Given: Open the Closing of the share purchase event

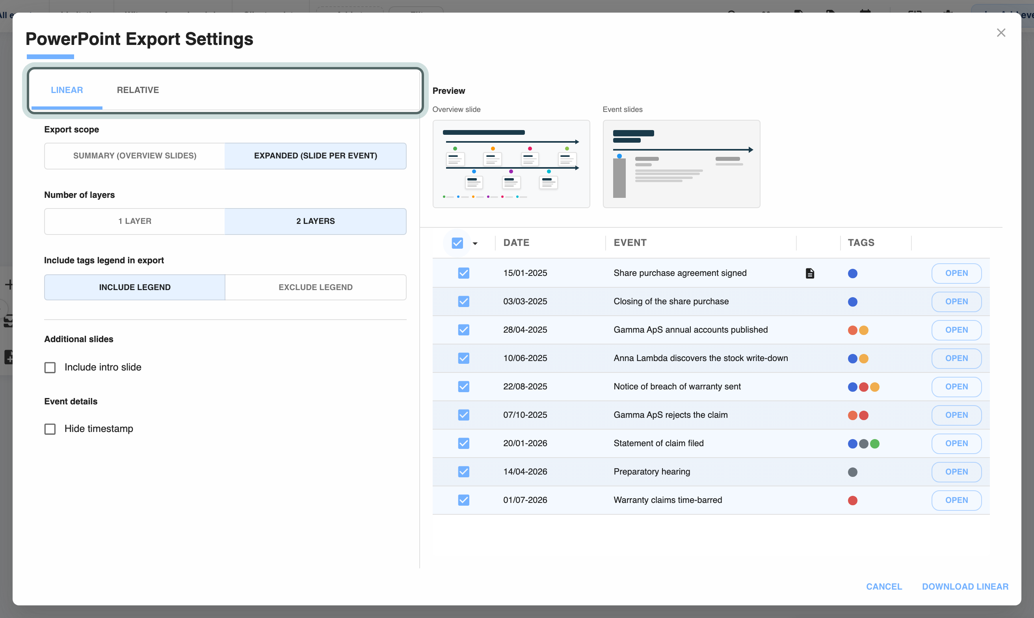Looking at the screenshot, I should (956, 302).
